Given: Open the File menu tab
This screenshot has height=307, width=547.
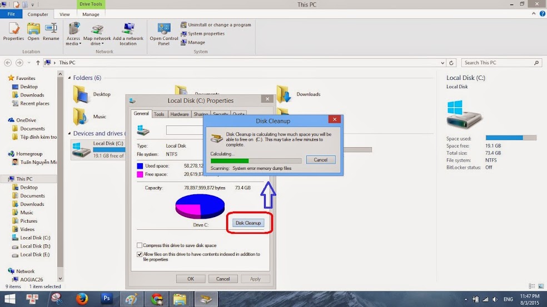Looking at the screenshot, I should [x=11, y=14].
